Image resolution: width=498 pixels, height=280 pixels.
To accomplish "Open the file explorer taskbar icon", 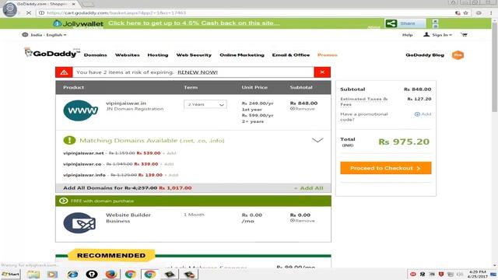I will coord(33,274).
